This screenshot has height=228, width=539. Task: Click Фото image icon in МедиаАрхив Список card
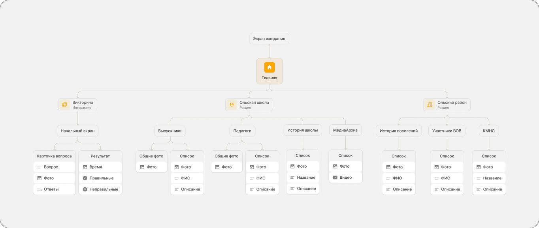[335, 166]
